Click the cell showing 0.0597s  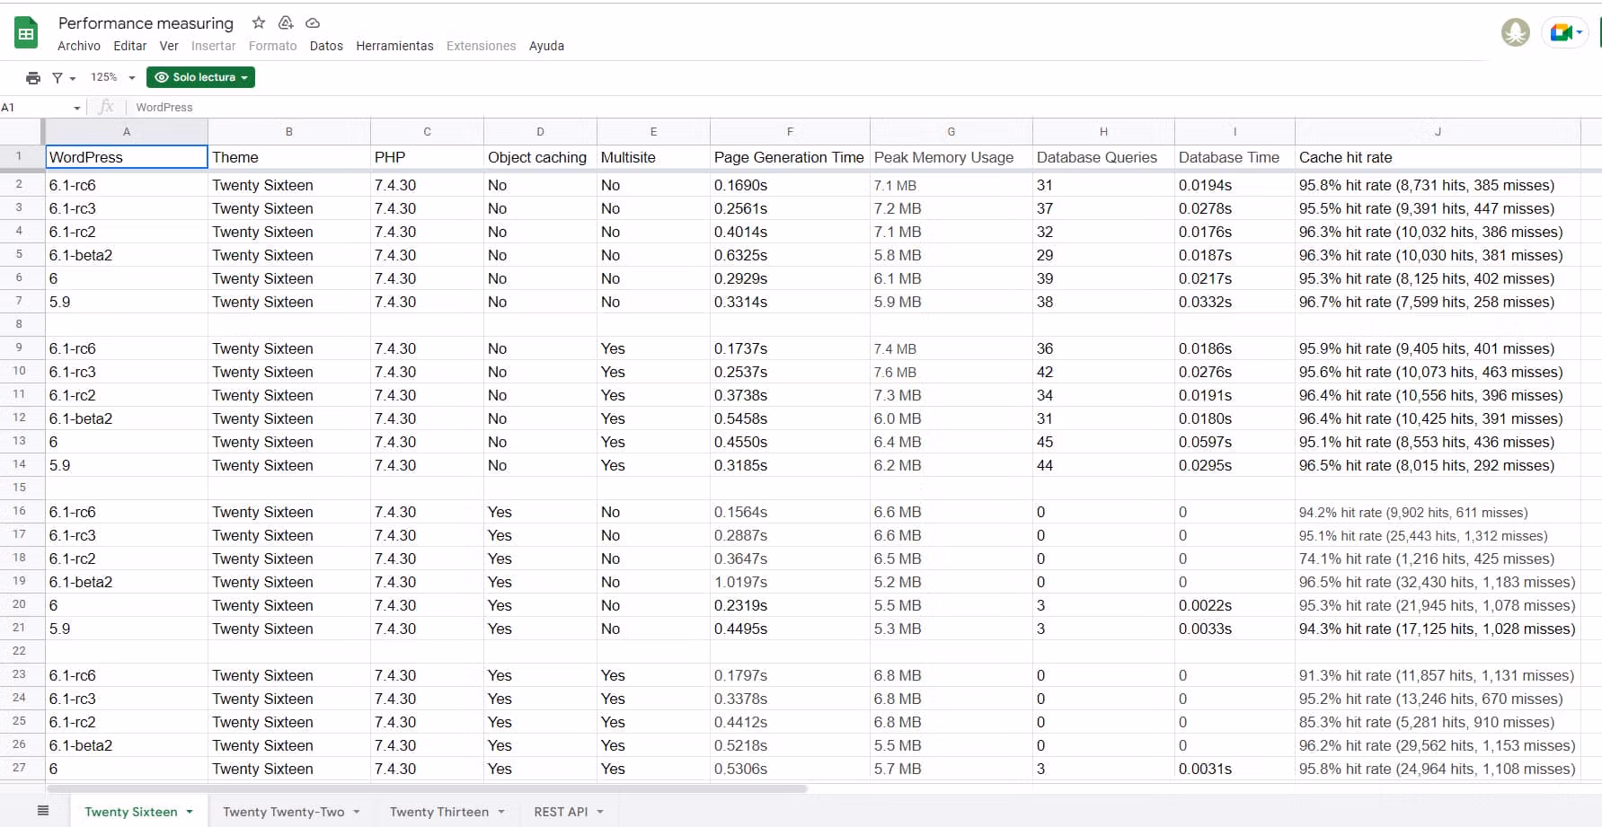point(1235,442)
